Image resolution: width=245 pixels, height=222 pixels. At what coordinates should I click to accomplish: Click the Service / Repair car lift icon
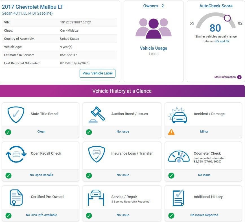click(x=96, y=198)
